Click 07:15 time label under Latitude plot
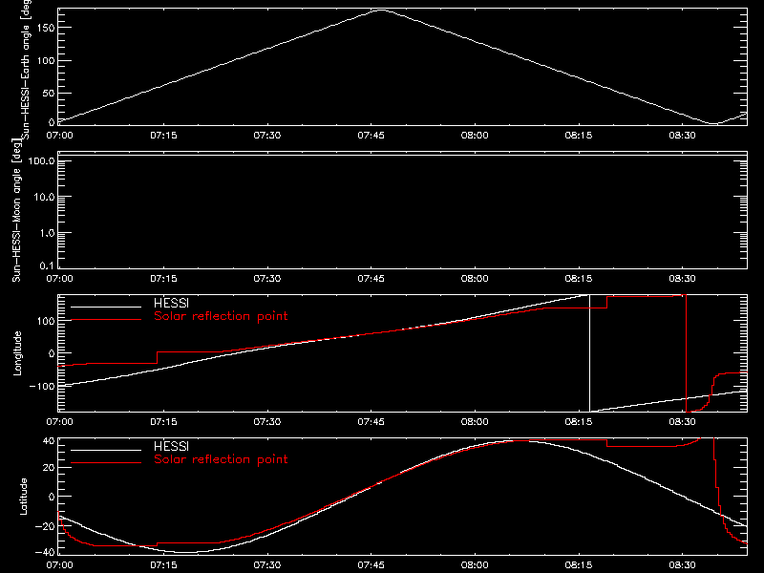The height and width of the screenshot is (573, 764). coord(163,564)
